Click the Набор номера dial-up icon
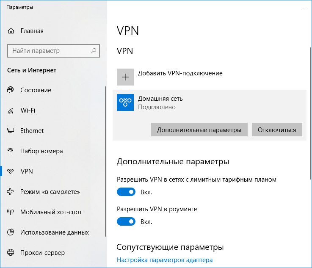Image resolution: width=312 pixels, height=268 pixels. click(11, 151)
